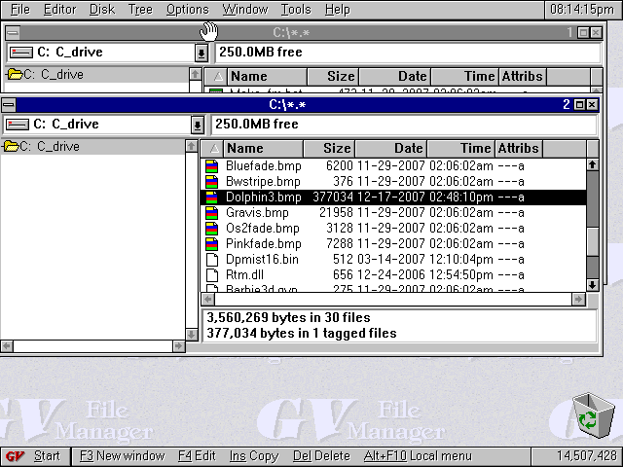Screen dimensions: 623x467
Task: Open the drive dropdown in back window
Action: 202,53
